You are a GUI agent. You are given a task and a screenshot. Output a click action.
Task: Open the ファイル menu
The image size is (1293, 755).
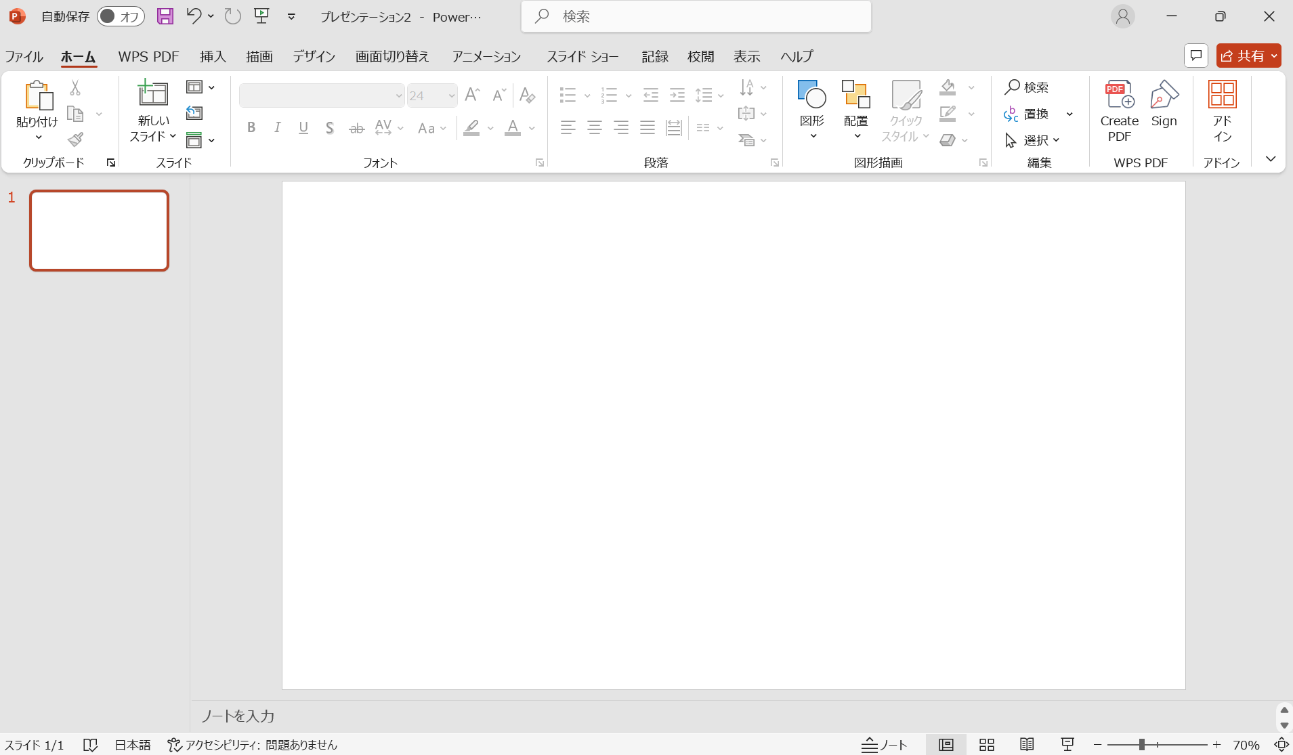(24, 56)
